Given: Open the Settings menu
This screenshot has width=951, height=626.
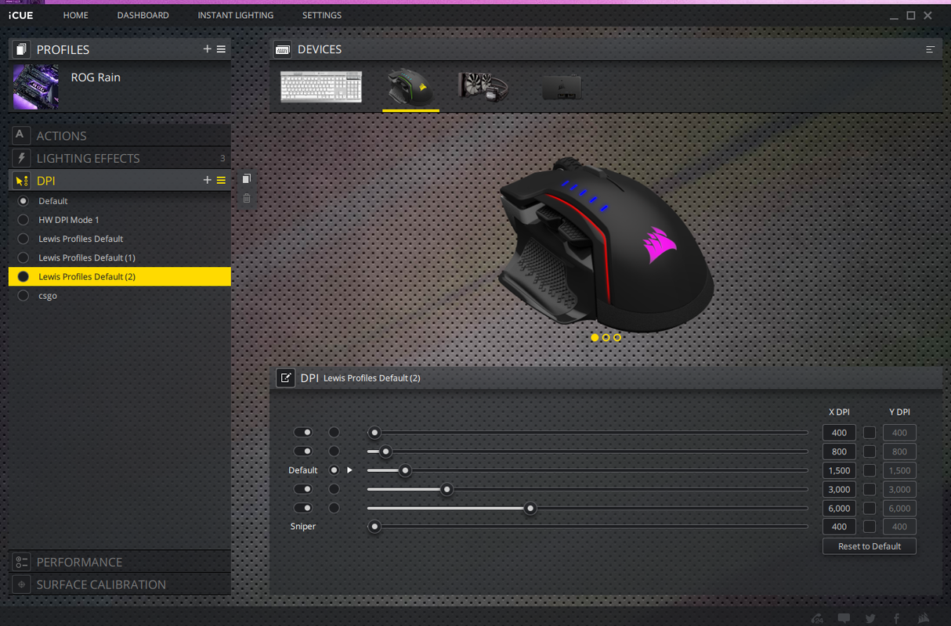Looking at the screenshot, I should pos(322,15).
